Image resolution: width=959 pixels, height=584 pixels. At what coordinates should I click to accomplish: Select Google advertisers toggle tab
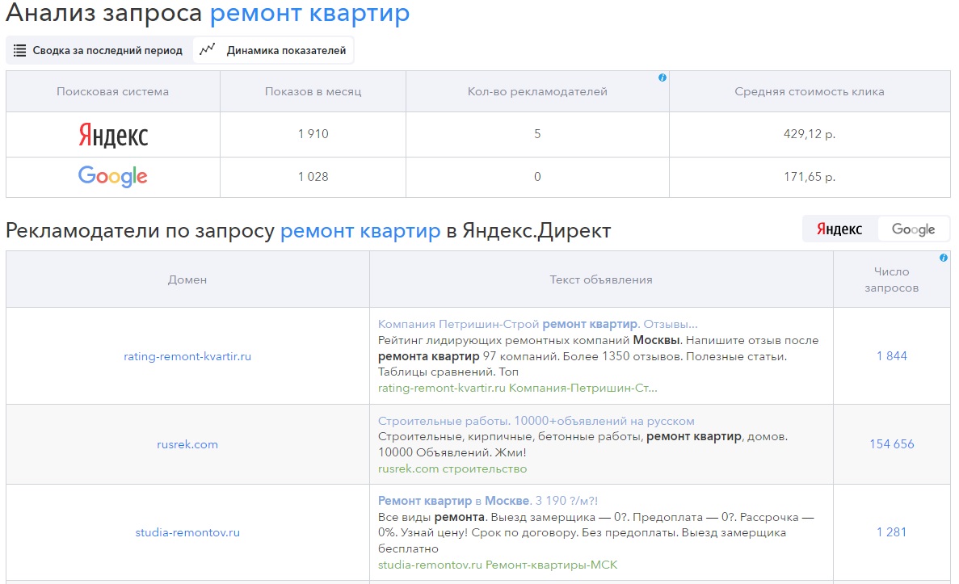click(x=913, y=229)
